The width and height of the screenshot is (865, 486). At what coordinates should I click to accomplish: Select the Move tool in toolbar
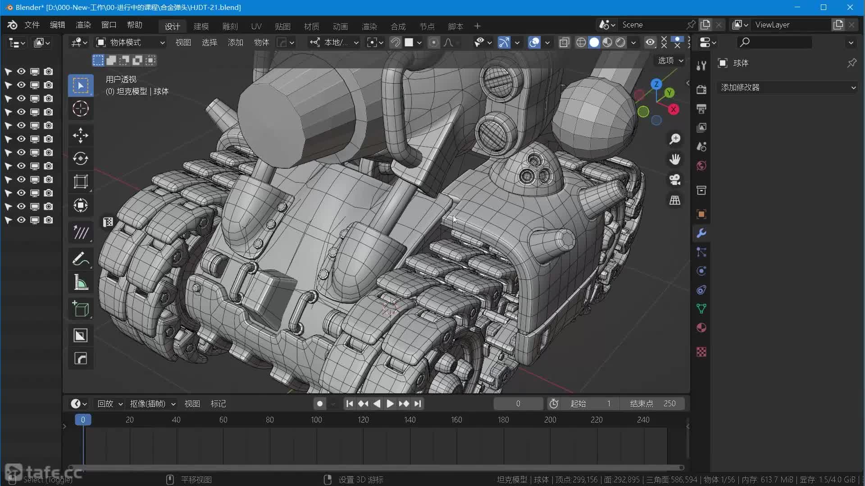pos(81,135)
